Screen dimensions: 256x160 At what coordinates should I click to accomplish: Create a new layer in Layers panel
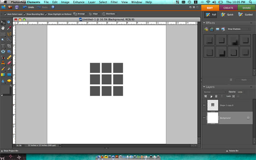206,96
